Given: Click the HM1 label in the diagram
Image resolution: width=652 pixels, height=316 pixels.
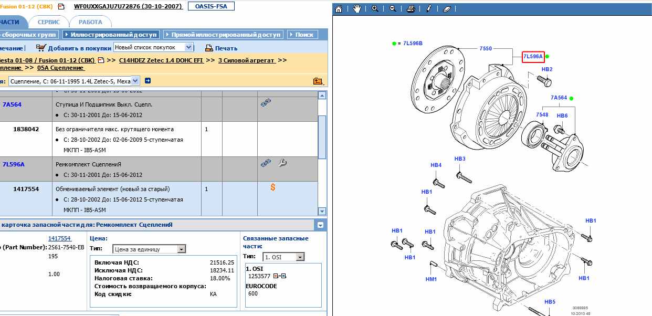Looking at the screenshot, I should 431,279.
